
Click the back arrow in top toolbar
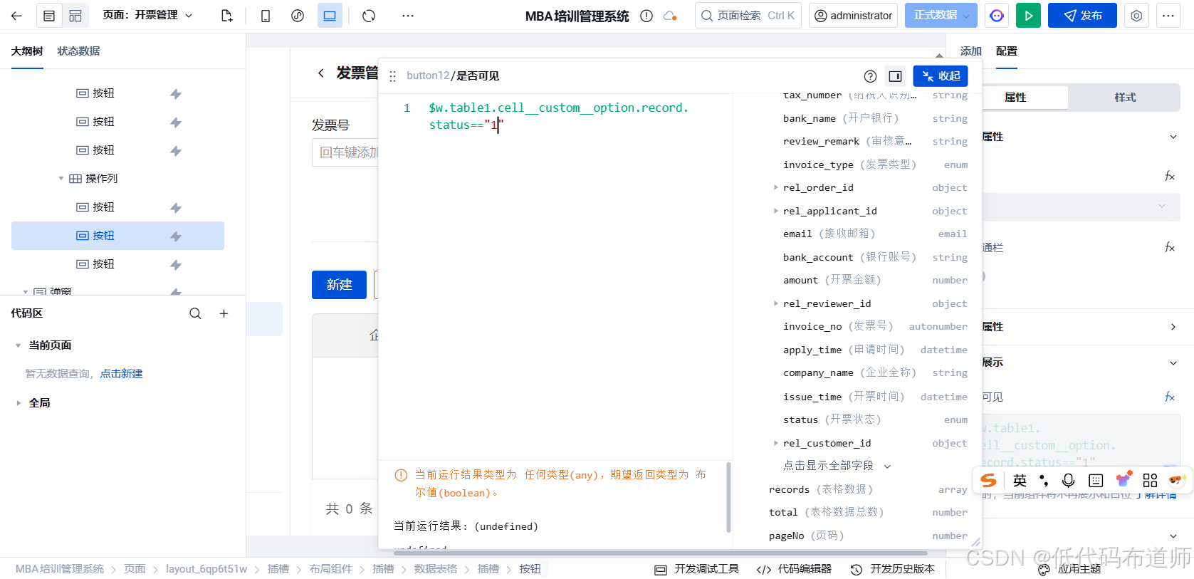pyautogui.click(x=17, y=16)
